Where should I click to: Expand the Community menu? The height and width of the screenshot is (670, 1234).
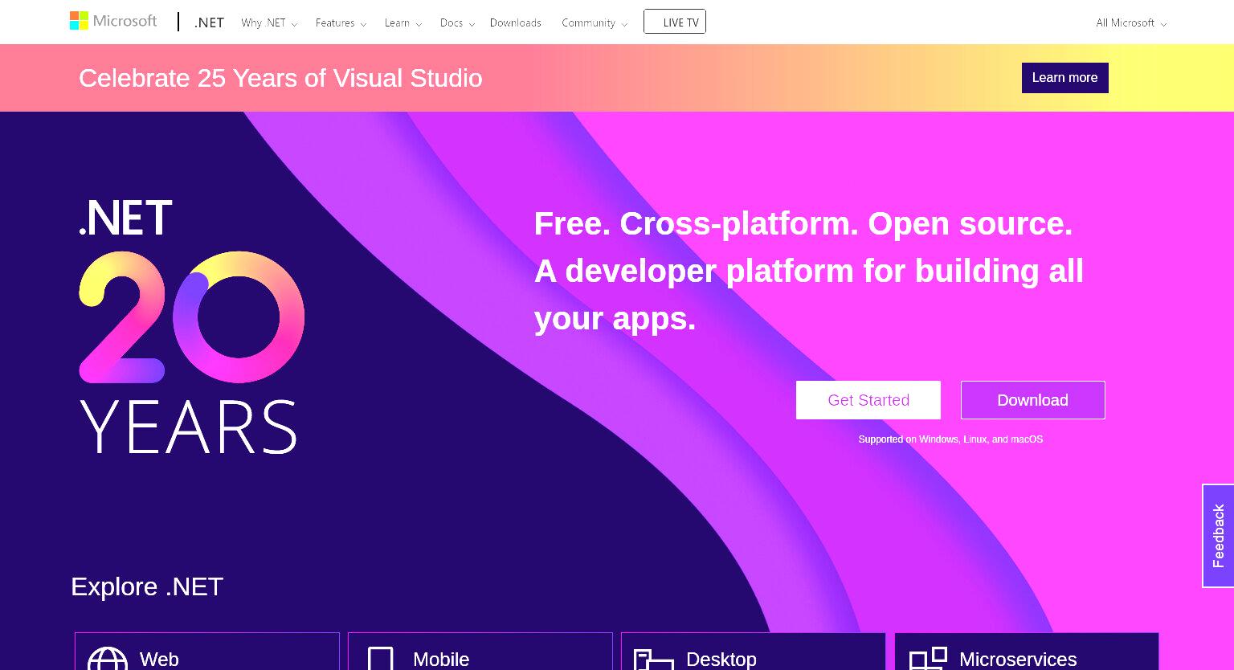(x=594, y=23)
